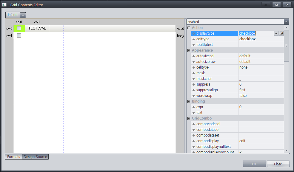Select the maskchar property
The image size is (294, 172).
(215, 79)
